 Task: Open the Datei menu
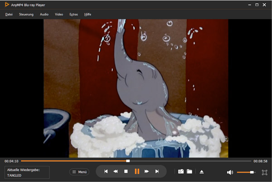point(9,14)
